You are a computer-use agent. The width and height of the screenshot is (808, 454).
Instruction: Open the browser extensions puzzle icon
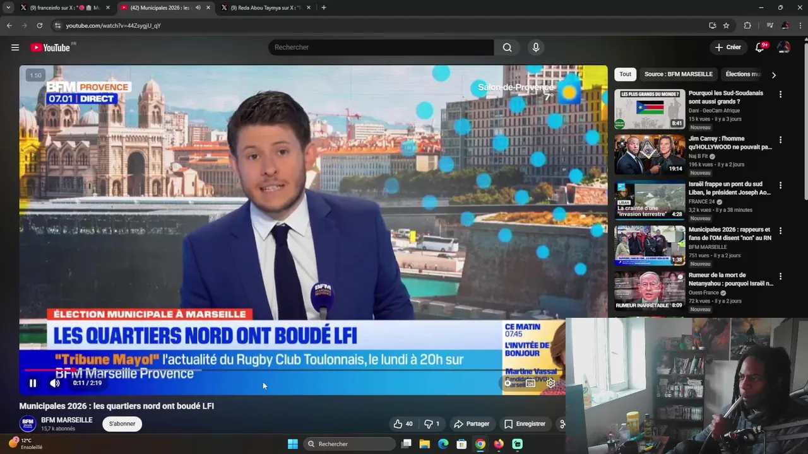coord(747,25)
